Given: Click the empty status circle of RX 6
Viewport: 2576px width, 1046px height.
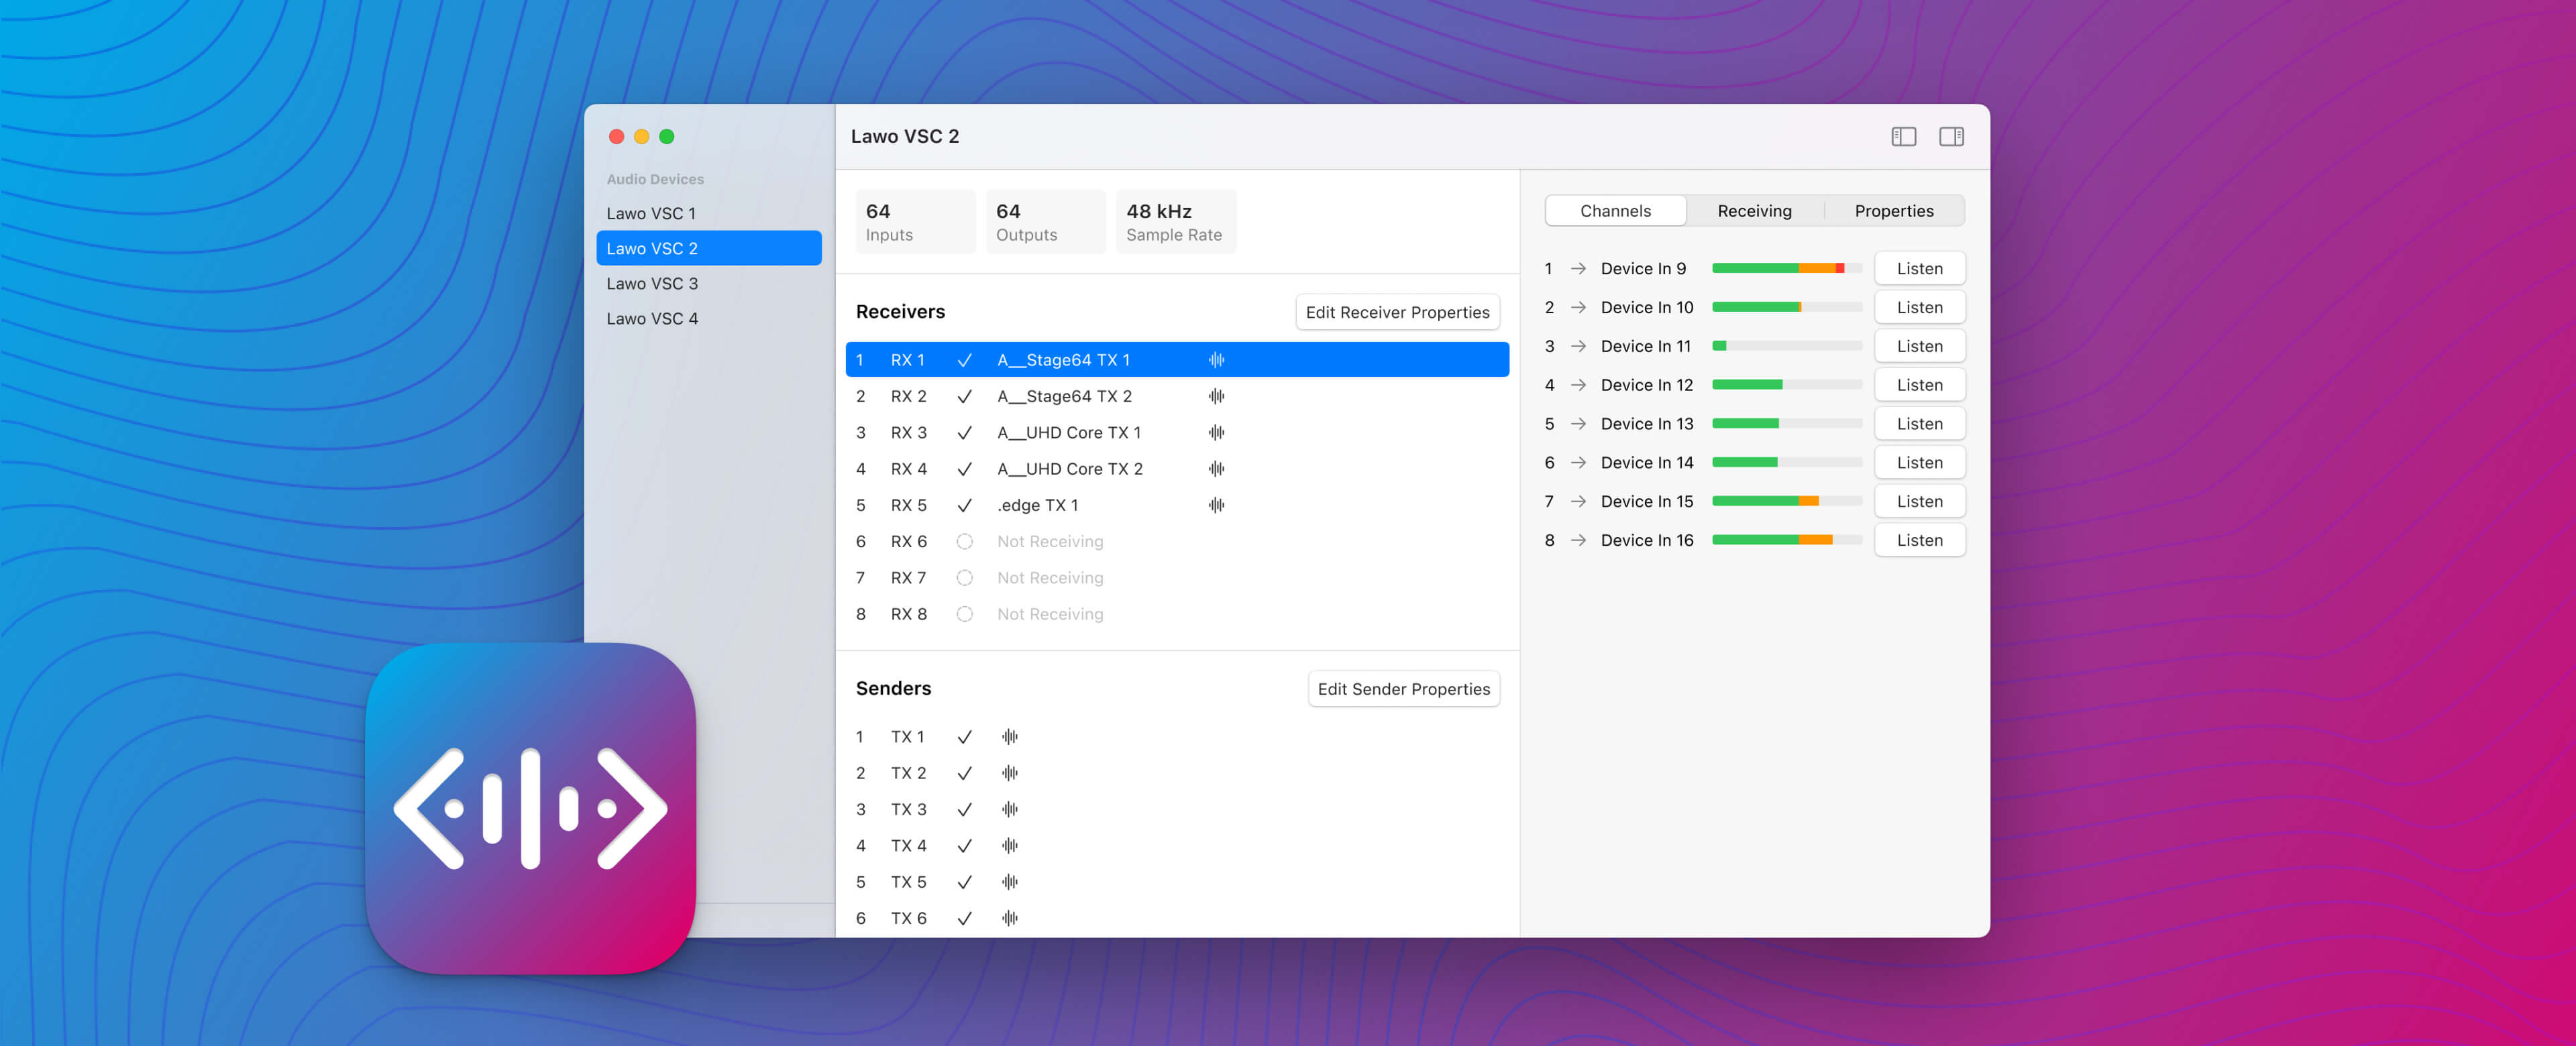Looking at the screenshot, I should [964, 542].
